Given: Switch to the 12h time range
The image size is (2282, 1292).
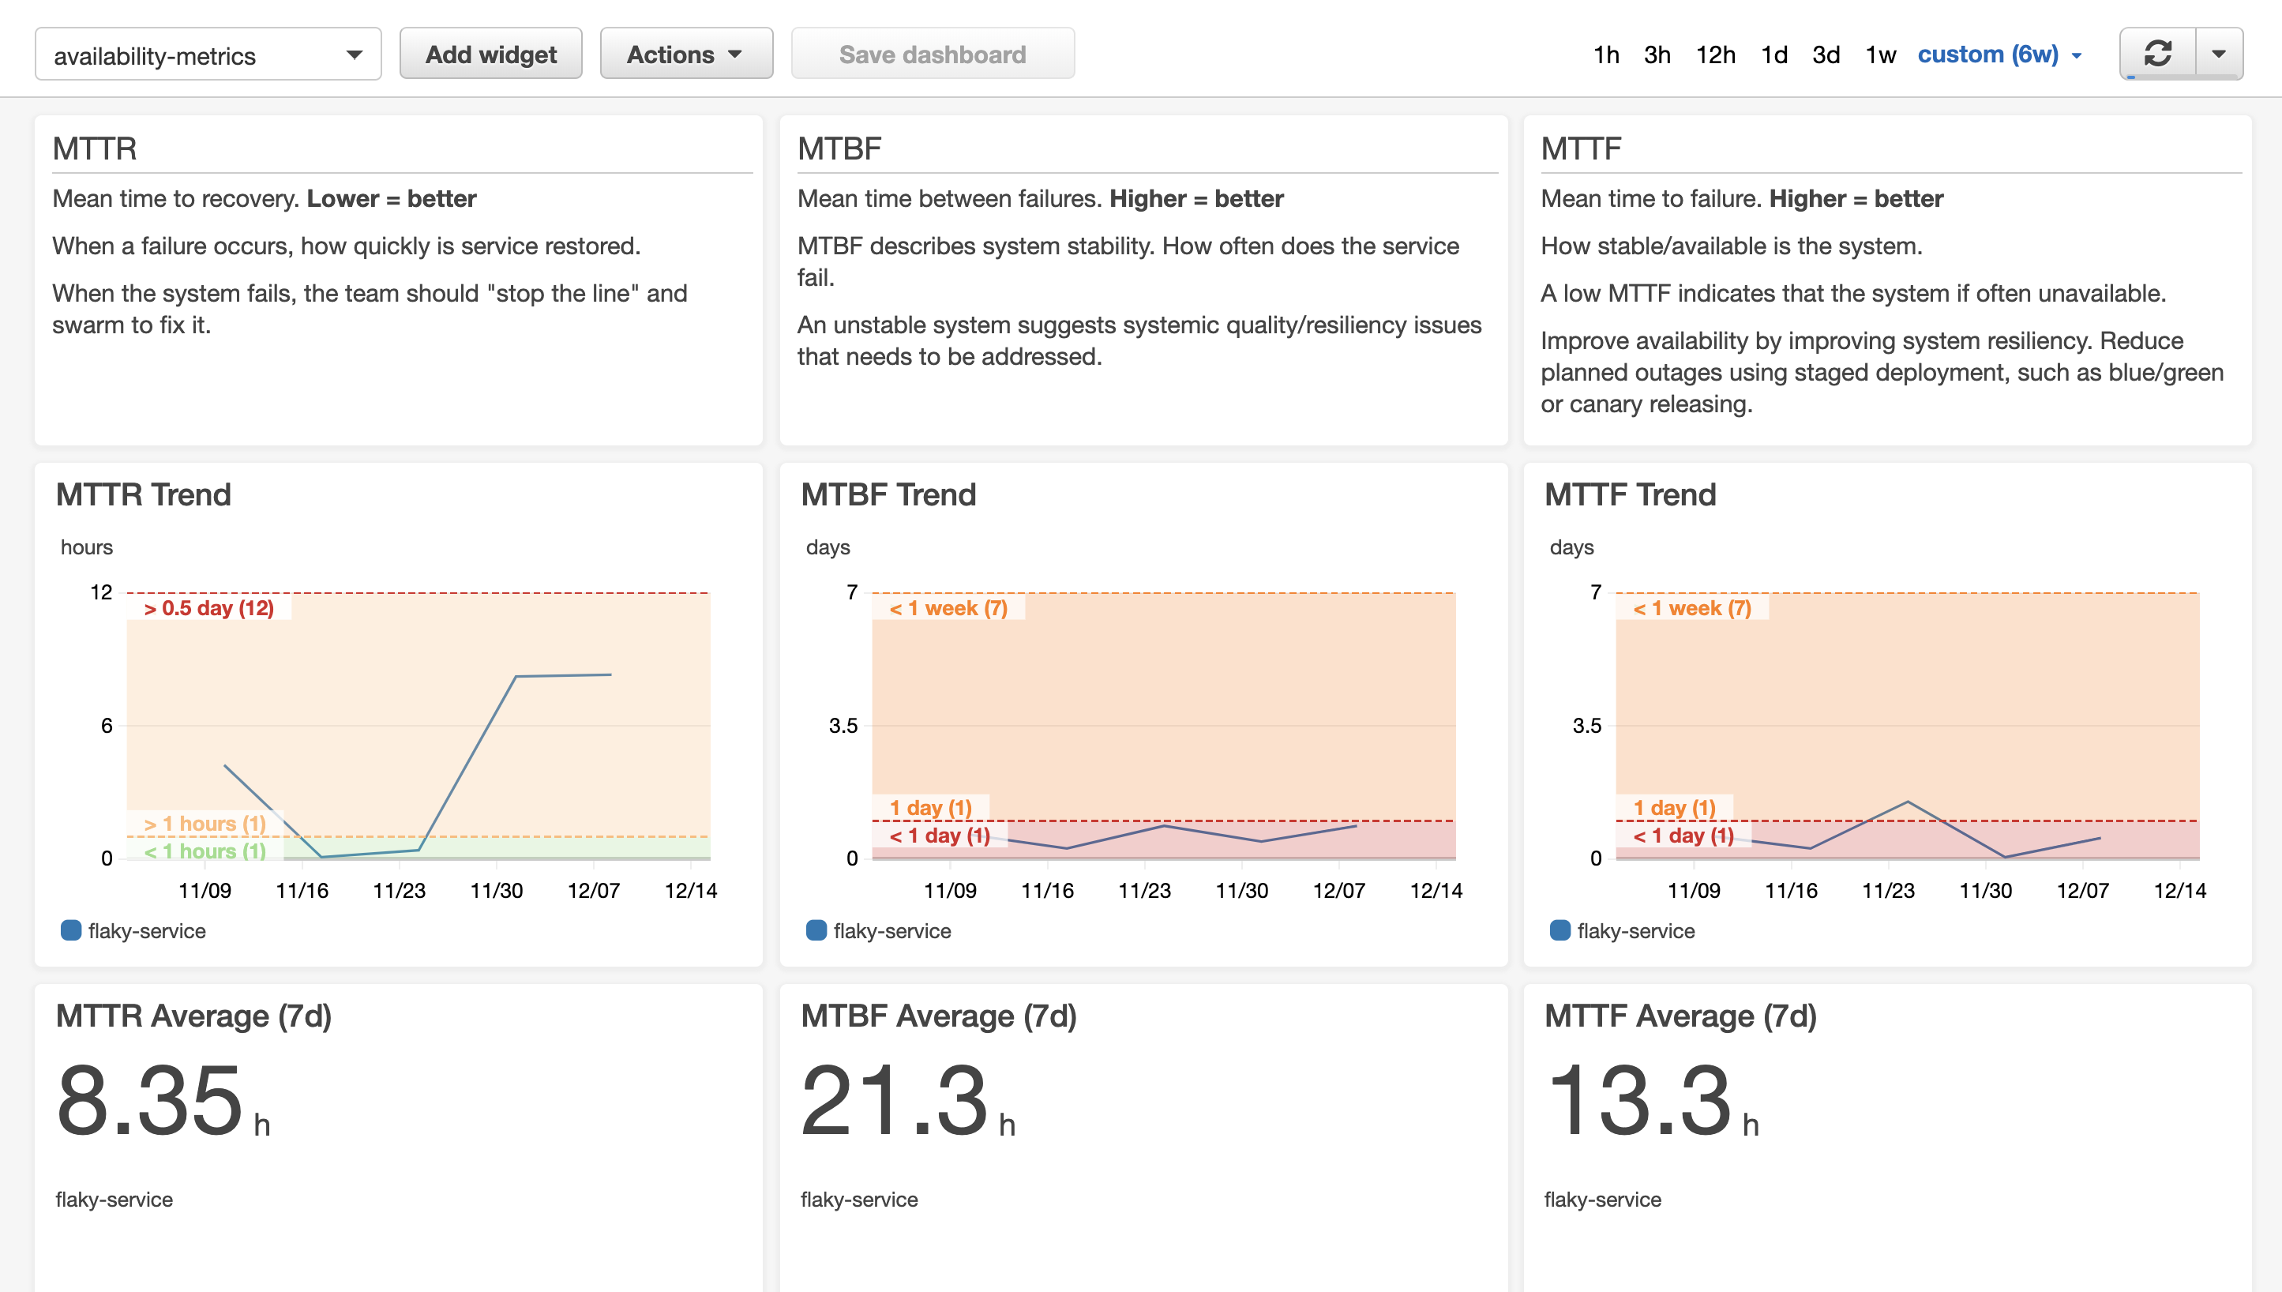Looking at the screenshot, I should [x=1715, y=55].
